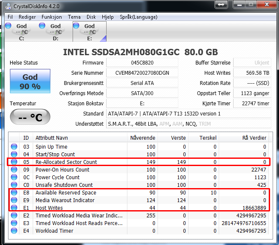Image resolution: width=279 pixels, height=245 pixels.
Task: Click the Standard ATA/ATAPI-7 field
Action: (189, 113)
